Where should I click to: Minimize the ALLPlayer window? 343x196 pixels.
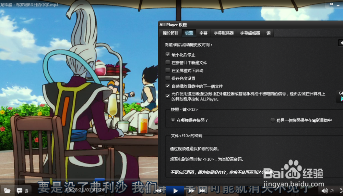(x=338, y=5)
